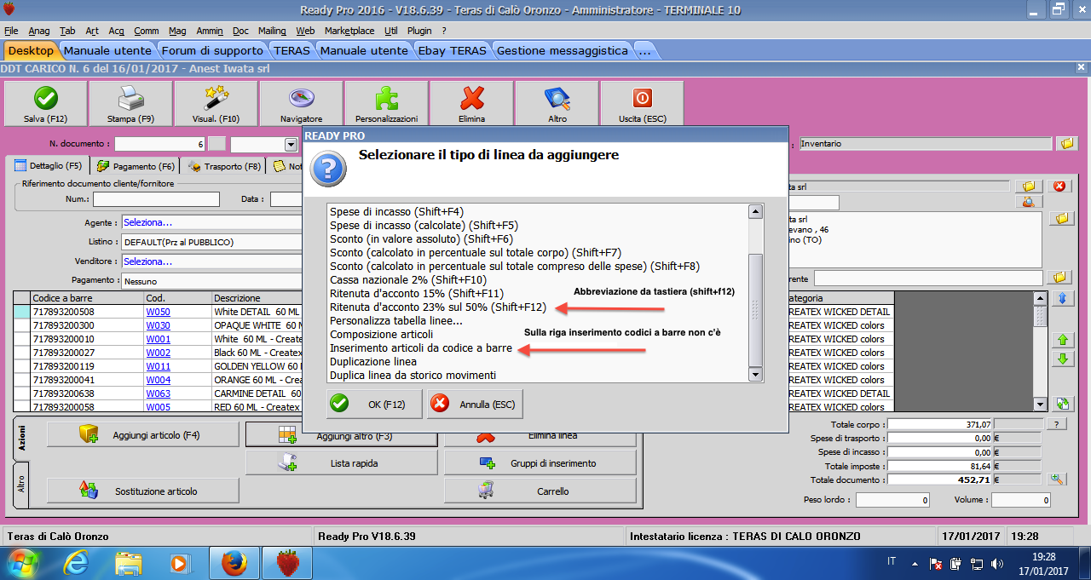Click the article table scroll-down arrow

(1040, 405)
